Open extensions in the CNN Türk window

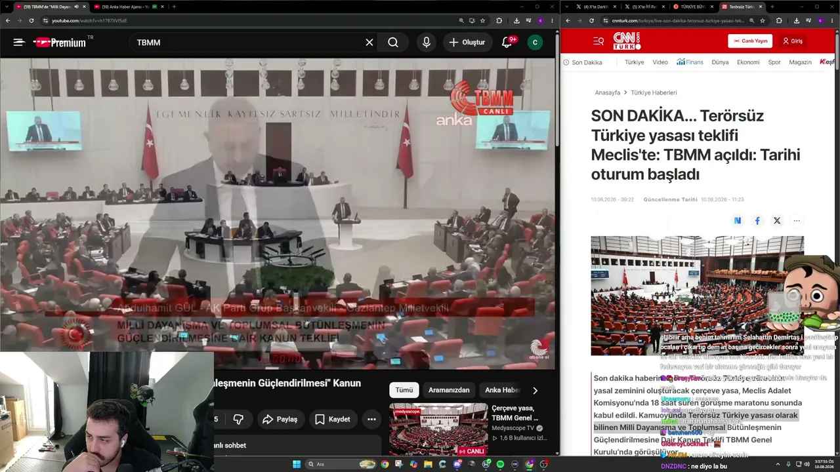pyautogui.click(x=779, y=20)
